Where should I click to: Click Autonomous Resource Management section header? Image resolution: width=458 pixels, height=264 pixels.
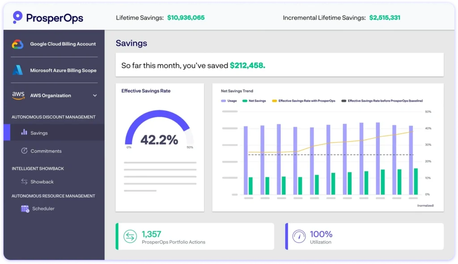tap(53, 196)
